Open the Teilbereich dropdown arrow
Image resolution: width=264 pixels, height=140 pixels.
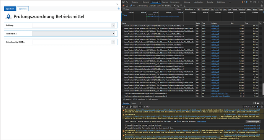pyautogui.click(x=113, y=34)
